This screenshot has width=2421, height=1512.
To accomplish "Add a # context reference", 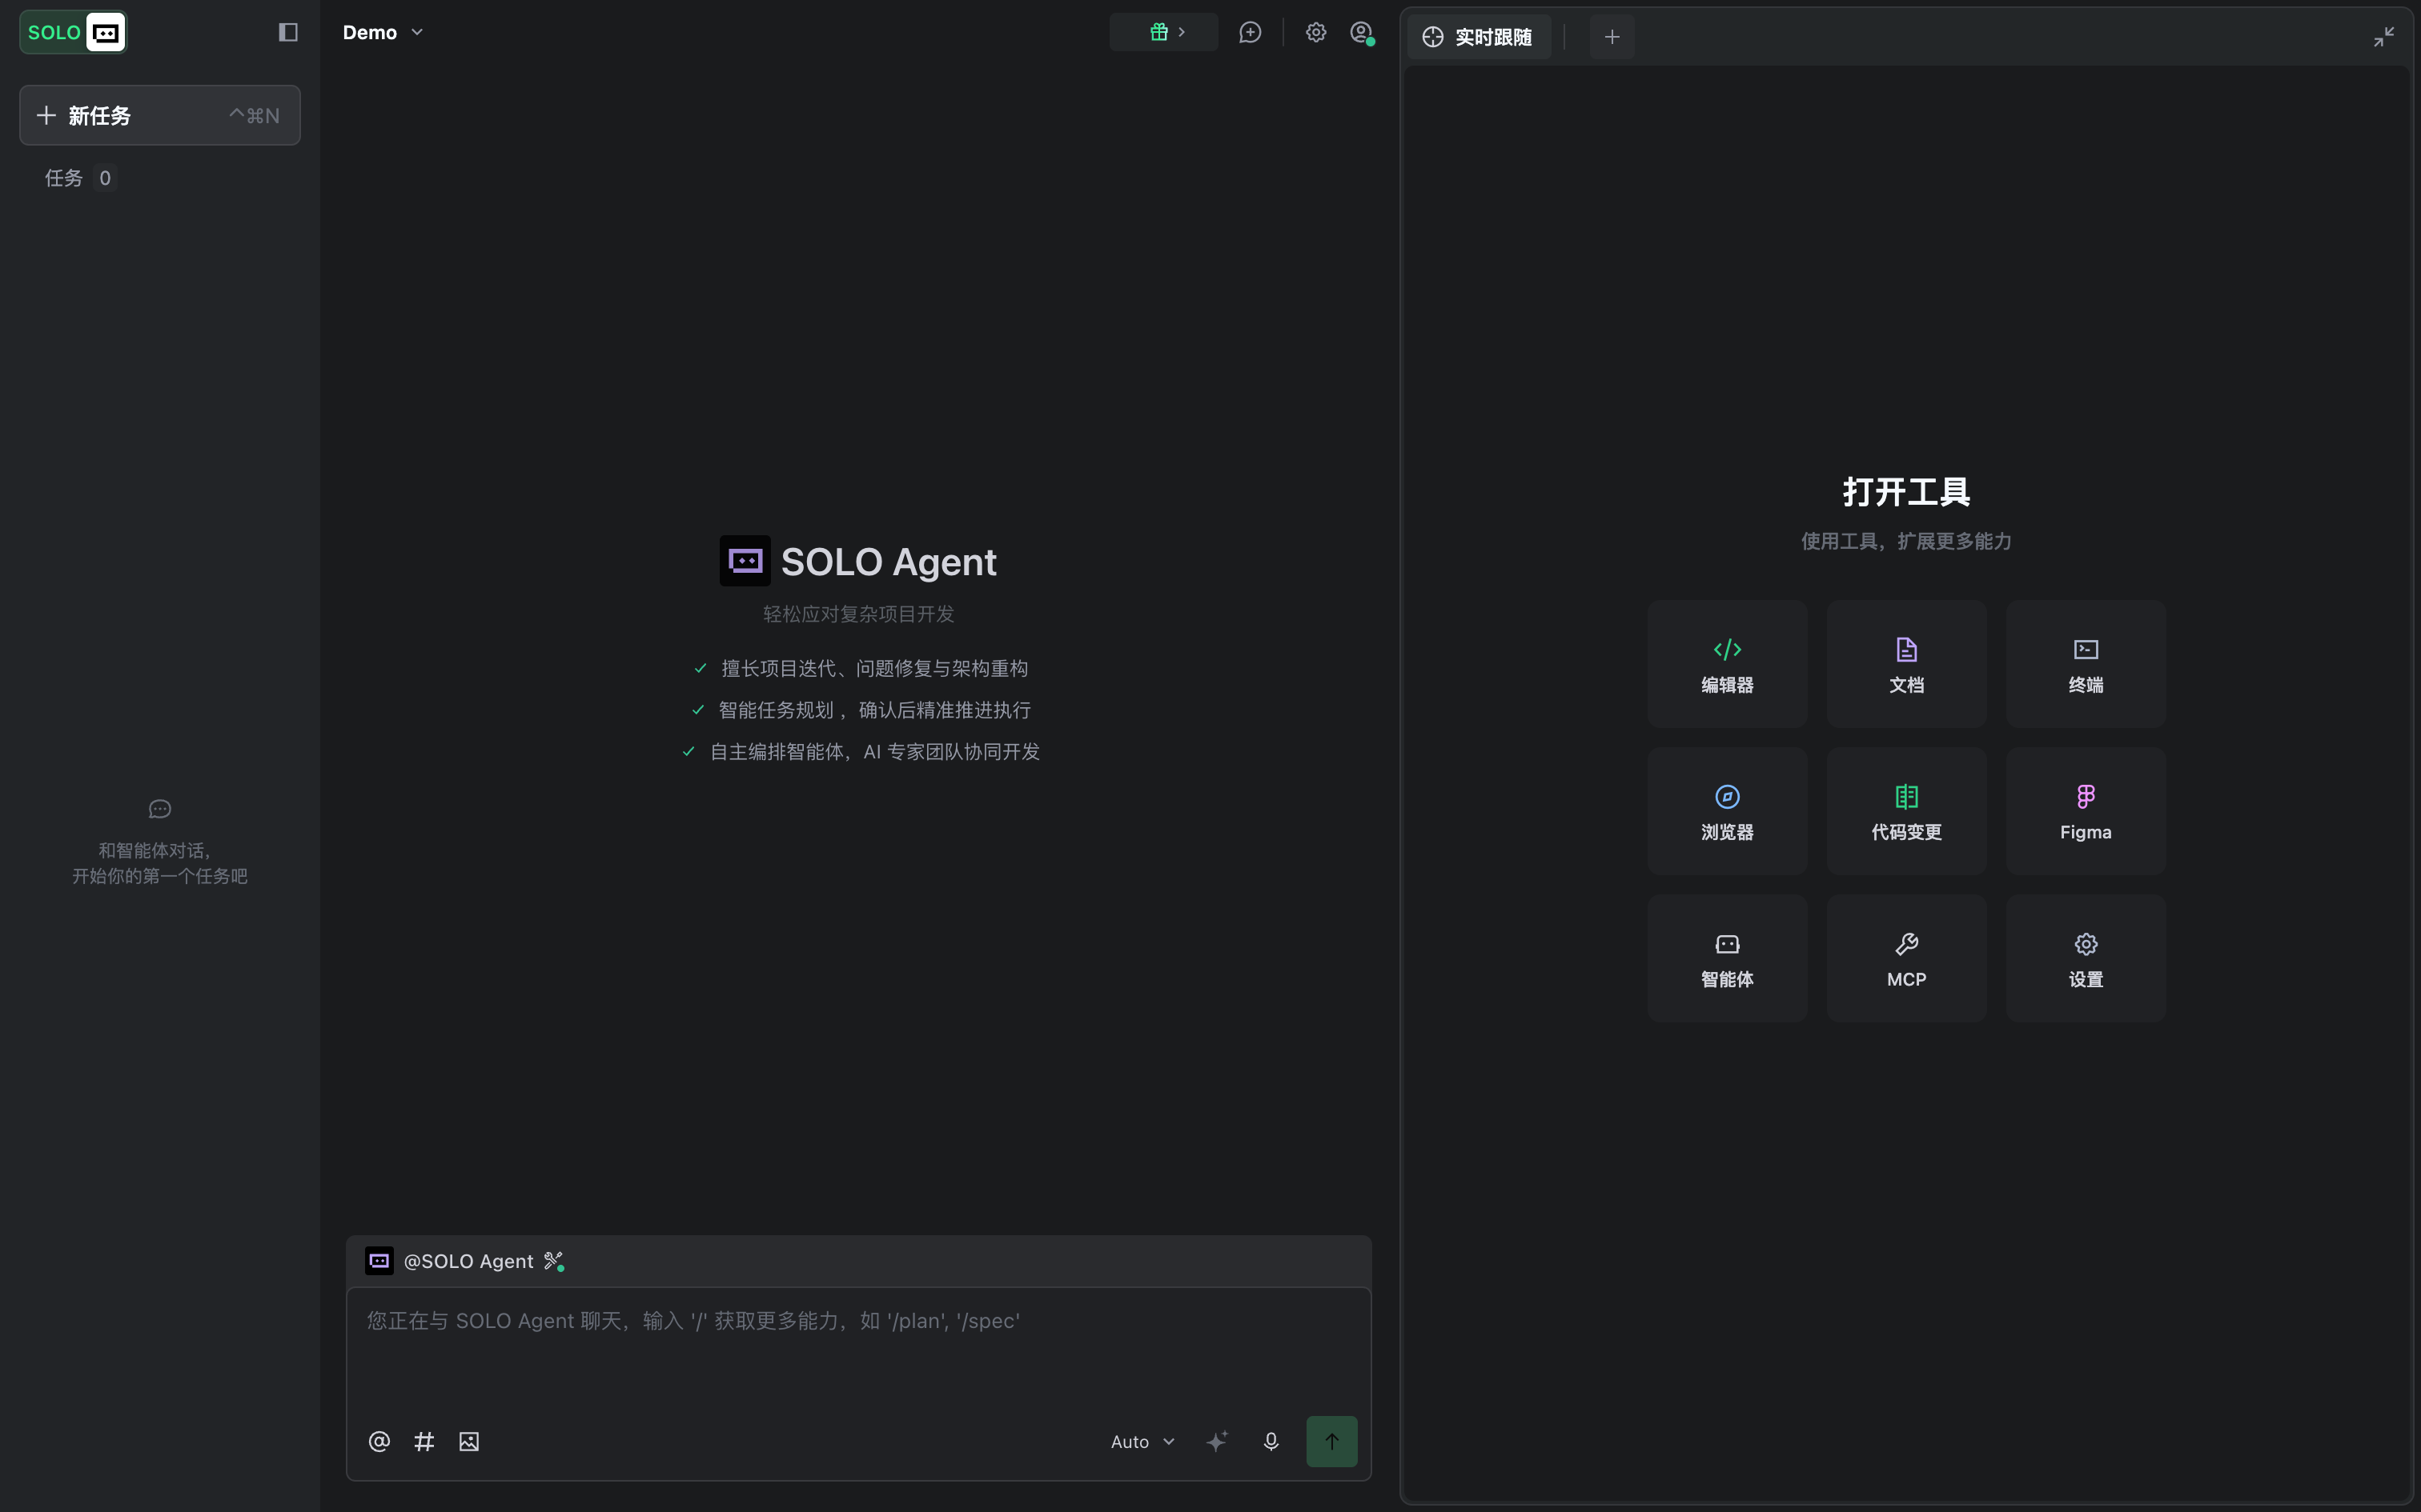I will click(x=424, y=1441).
